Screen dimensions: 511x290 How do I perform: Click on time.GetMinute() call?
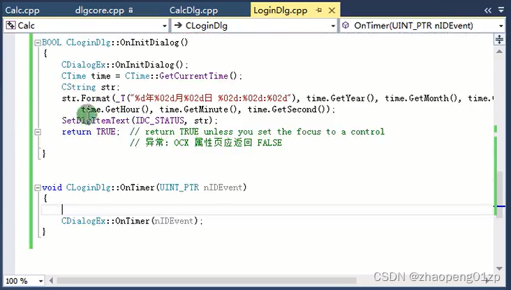pyautogui.click(x=198, y=109)
